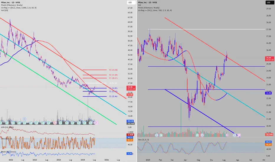Click the red 21,42 price label on left axis
275x162 pixels.
click(x=130, y=95)
